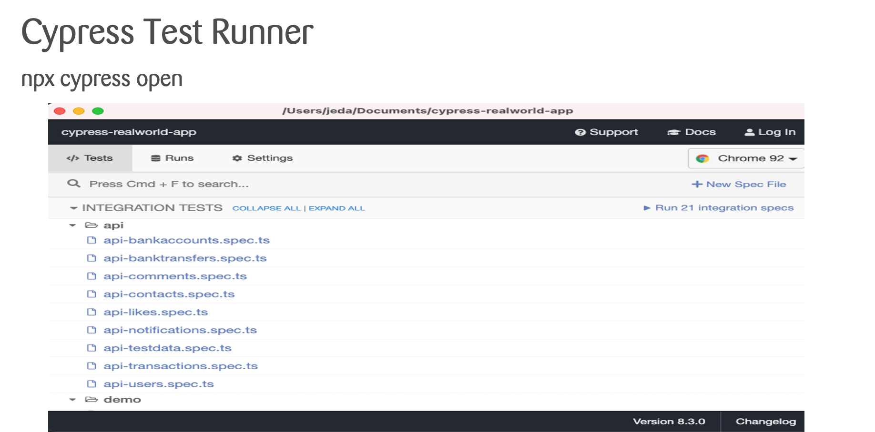Click the Chrome browser icon

[702, 158]
